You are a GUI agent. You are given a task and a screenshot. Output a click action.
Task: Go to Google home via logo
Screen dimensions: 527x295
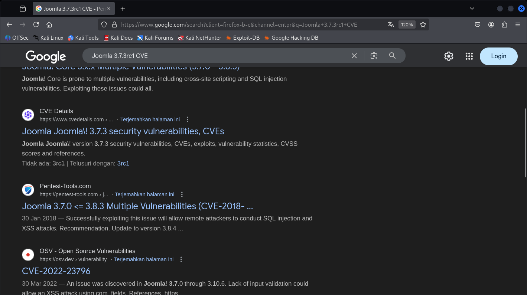pos(46,56)
